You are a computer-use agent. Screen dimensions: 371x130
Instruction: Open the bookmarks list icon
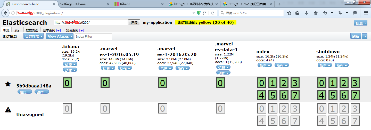297,13
